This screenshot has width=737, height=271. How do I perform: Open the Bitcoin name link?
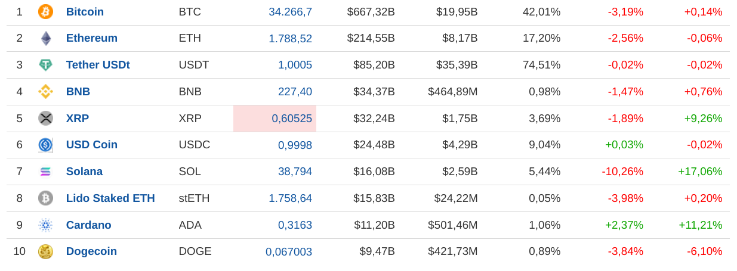(x=85, y=12)
